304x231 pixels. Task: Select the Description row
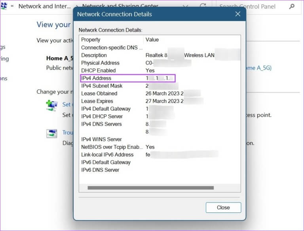pyautogui.click(x=160, y=55)
